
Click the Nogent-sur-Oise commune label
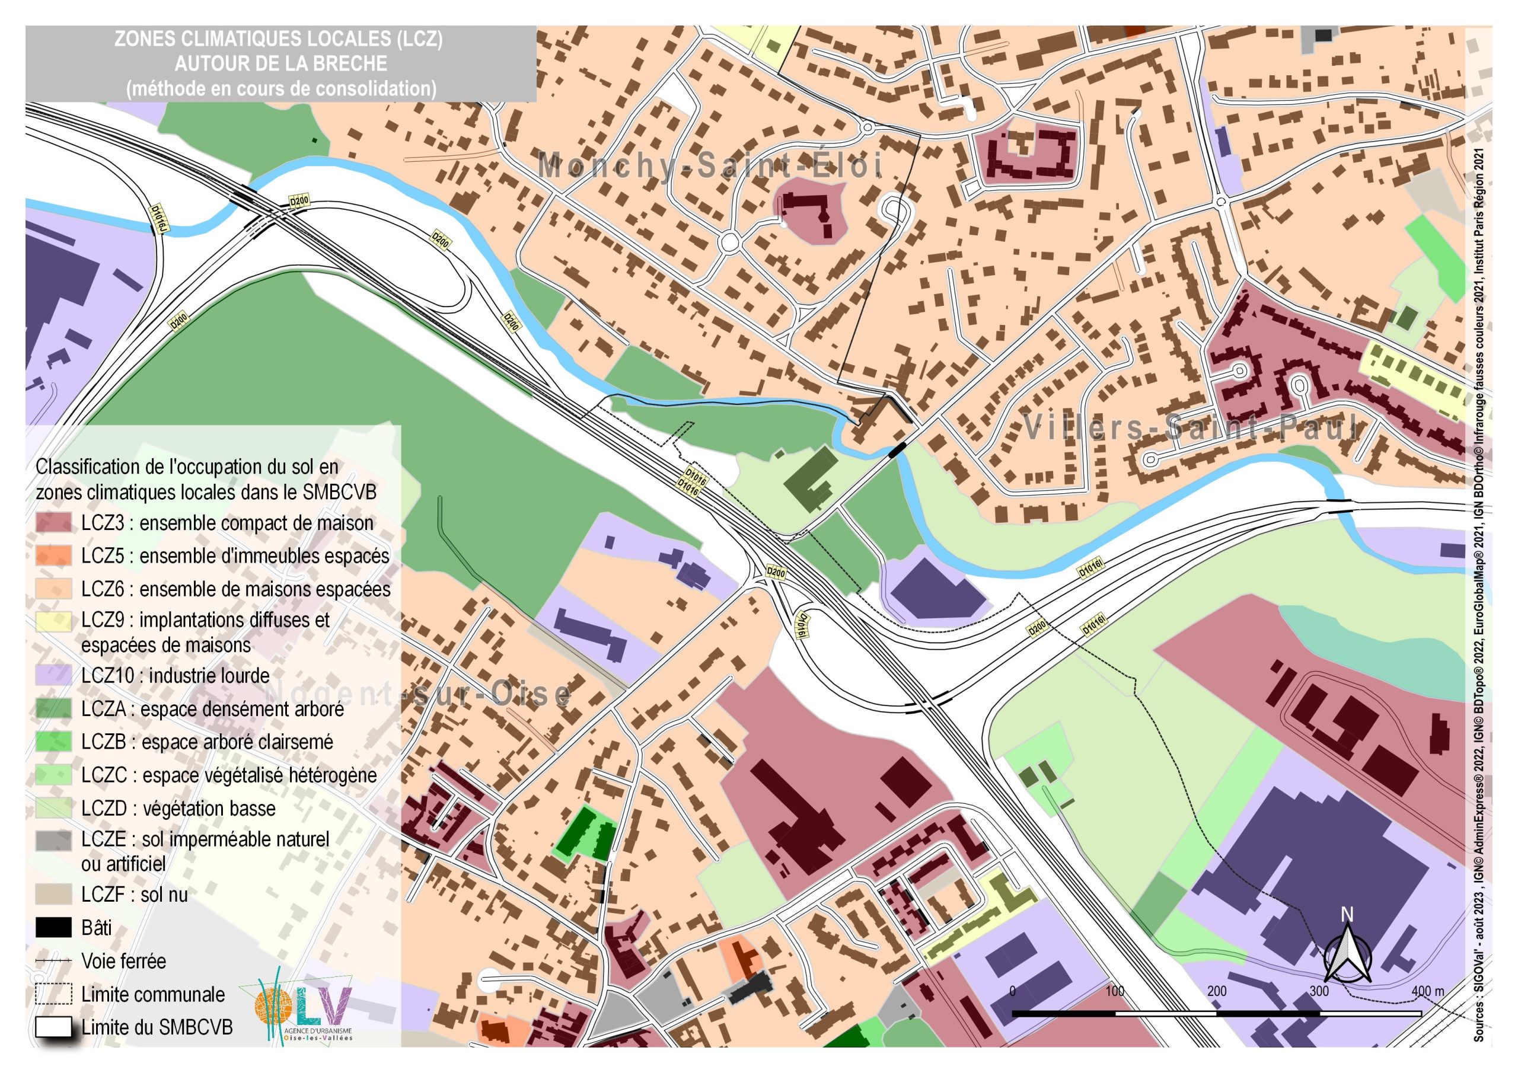coord(419,694)
